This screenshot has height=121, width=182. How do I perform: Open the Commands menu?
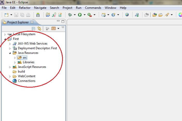(x=93, y=8)
